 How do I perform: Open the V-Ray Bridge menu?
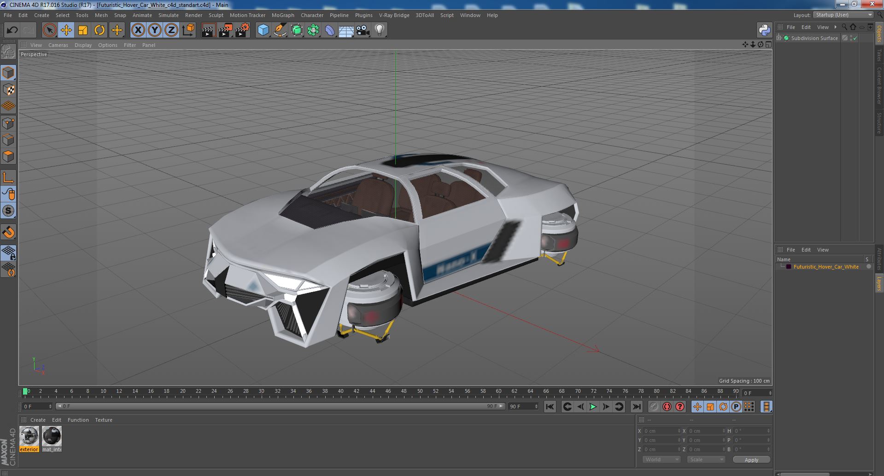[394, 15]
